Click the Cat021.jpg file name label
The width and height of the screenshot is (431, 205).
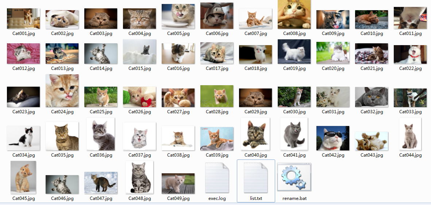tap(372, 68)
